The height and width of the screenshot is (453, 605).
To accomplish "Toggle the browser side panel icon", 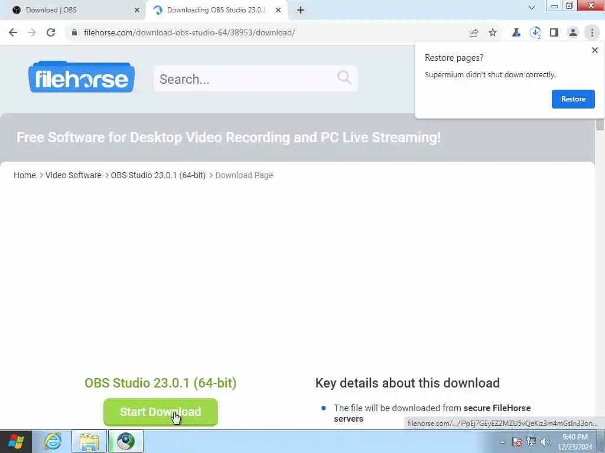I will (x=554, y=33).
